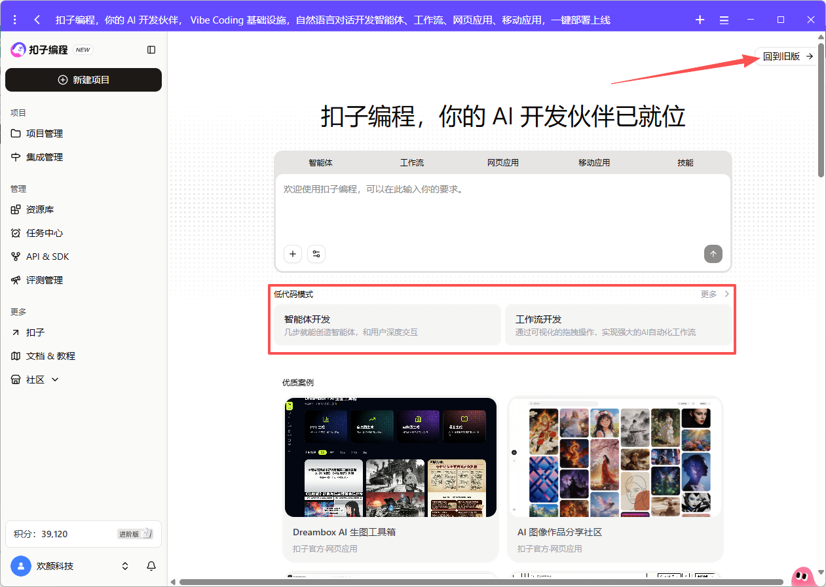
Task: Open the settings sliders icon in input box
Action: click(316, 254)
